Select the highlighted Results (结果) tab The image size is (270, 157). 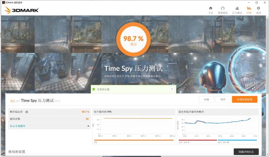[249, 10]
